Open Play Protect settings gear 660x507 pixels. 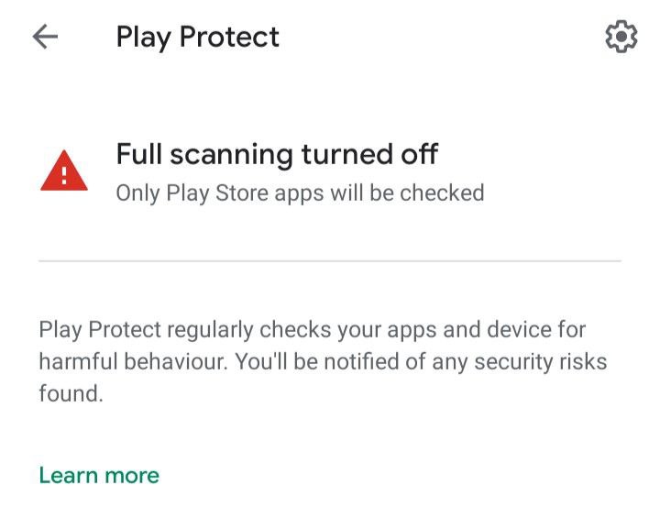click(x=621, y=37)
